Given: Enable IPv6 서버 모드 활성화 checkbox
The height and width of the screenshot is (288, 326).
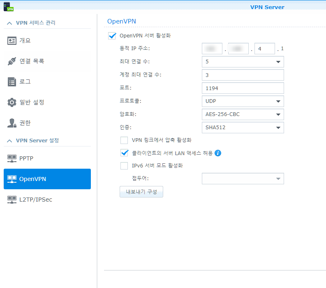Looking at the screenshot, I should 124,166.
